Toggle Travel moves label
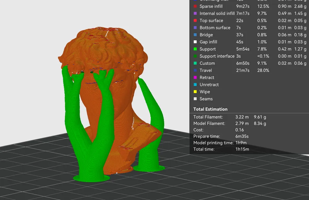 coord(205,70)
